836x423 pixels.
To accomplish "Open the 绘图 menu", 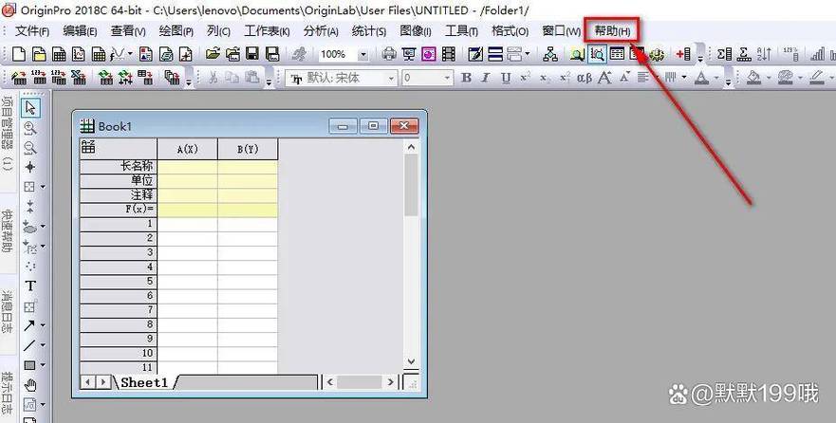I will pyautogui.click(x=176, y=31).
